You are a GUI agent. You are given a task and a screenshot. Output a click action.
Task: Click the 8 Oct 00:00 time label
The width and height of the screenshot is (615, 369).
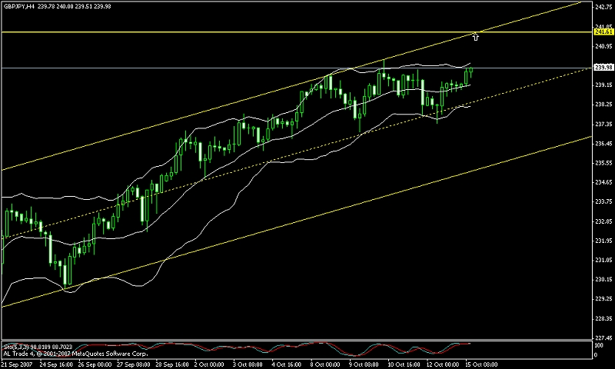click(x=325, y=364)
